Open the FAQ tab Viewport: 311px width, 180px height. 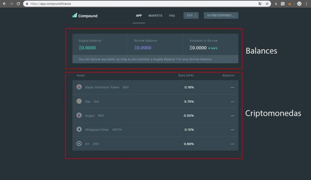[x=172, y=15]
